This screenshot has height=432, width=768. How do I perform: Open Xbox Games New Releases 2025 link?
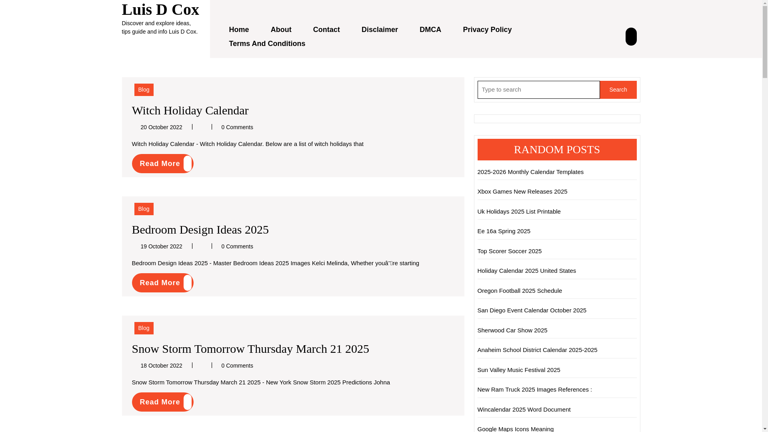(x=522, y=192)
